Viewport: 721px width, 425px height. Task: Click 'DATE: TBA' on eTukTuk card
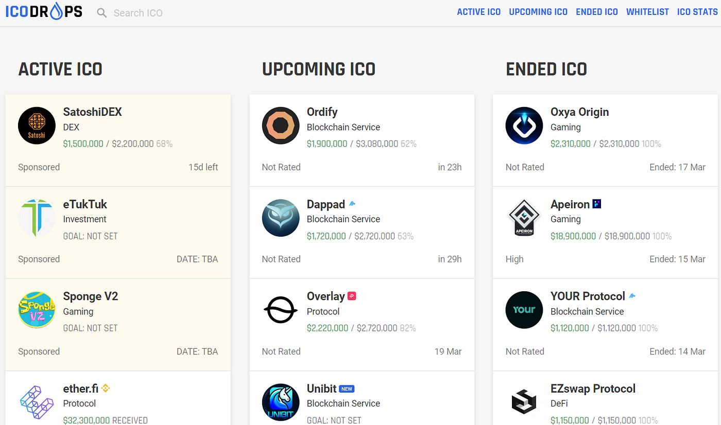[197, 259]
